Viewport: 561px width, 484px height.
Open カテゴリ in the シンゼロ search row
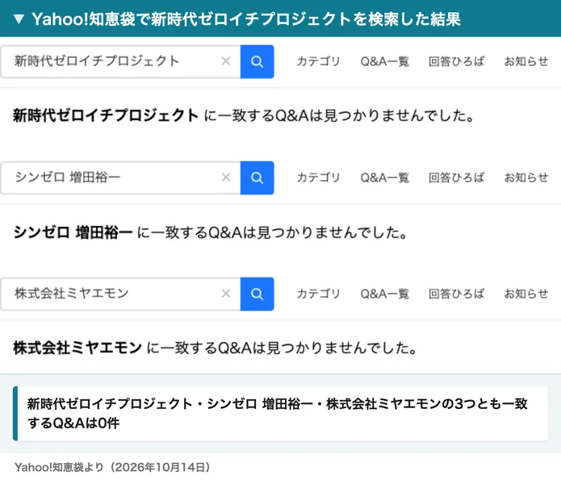click(318, 177)
